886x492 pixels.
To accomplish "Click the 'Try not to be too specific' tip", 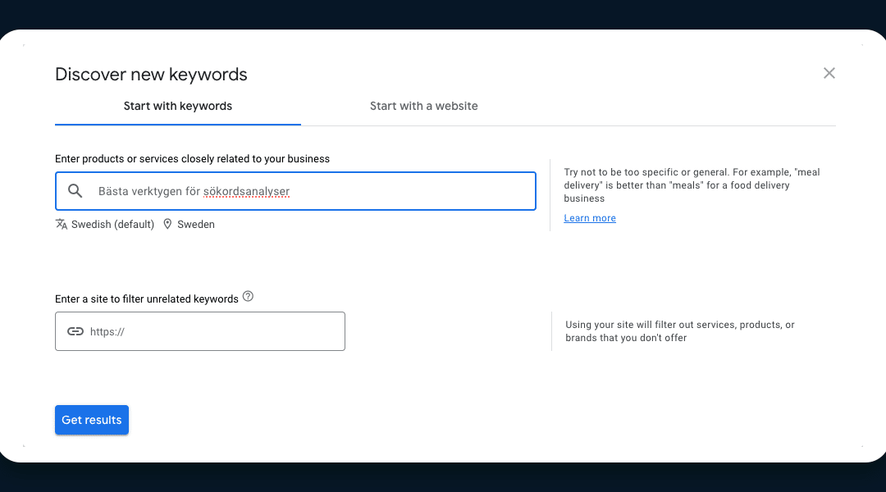I will 692,185.
